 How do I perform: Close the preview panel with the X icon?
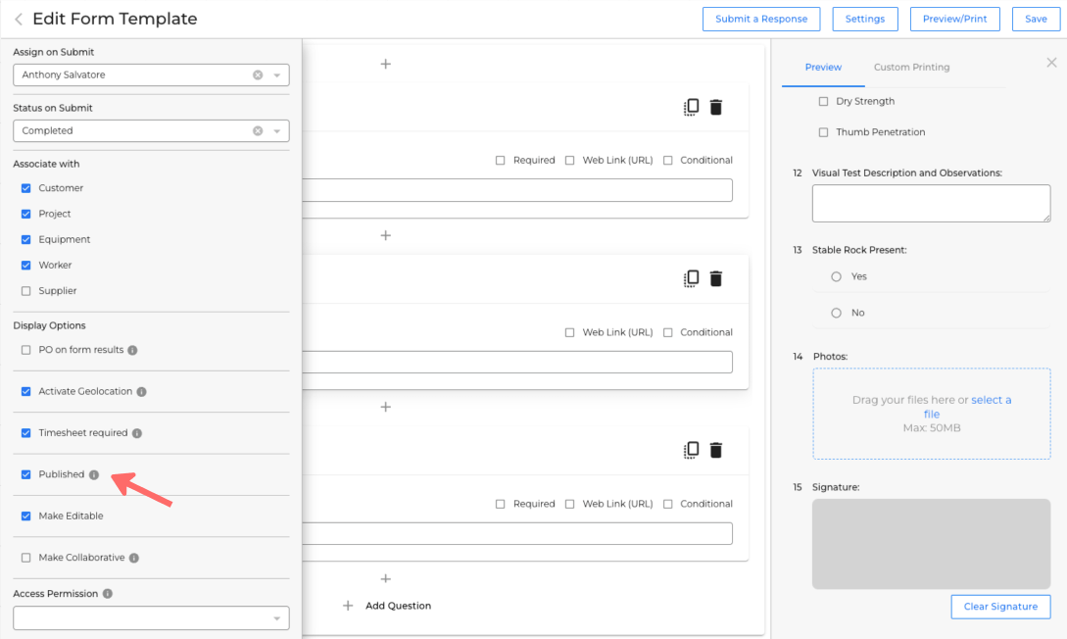pyautogui.click(x=1051, y=63)
